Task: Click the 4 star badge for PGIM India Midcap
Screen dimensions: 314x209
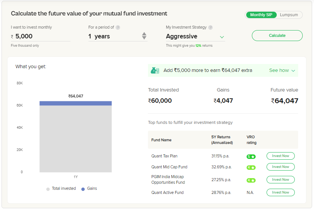Action: pos(251,180)
